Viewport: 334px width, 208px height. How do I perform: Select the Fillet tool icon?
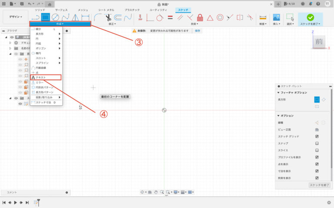(x=97, y=18)
